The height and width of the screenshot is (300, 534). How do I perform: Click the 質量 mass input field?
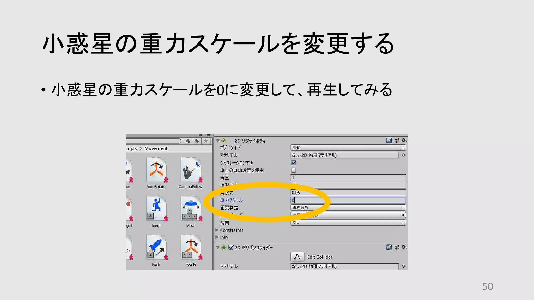pos(348,178)
